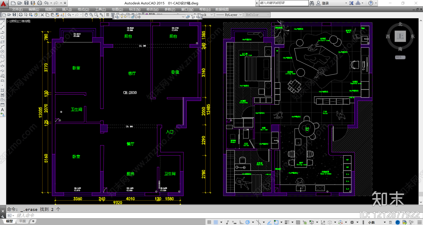Click the [-][俯视][二维线框] viewport label

19,21
